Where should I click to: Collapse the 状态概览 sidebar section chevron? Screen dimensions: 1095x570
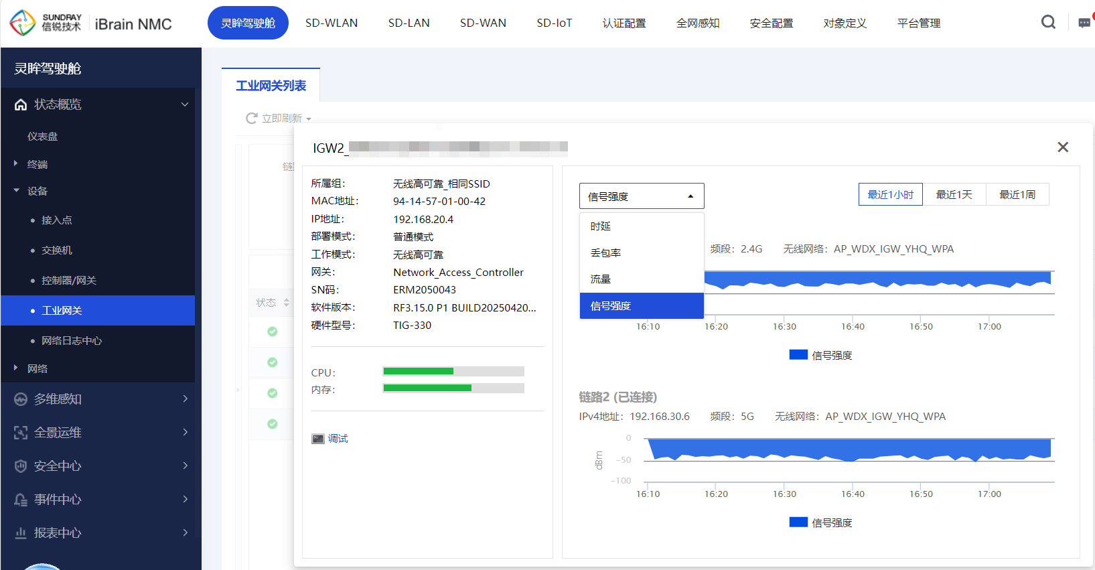click(x=185, y=104)
